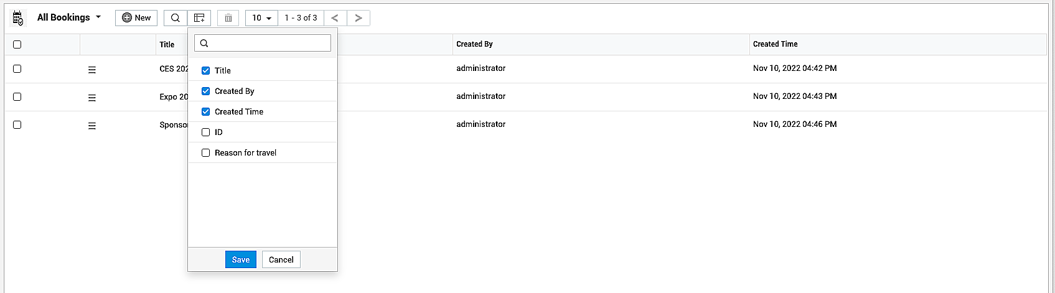Screen dimensions: 1055x293
Task: Click the column search input field
Action: tap(269, 43)
